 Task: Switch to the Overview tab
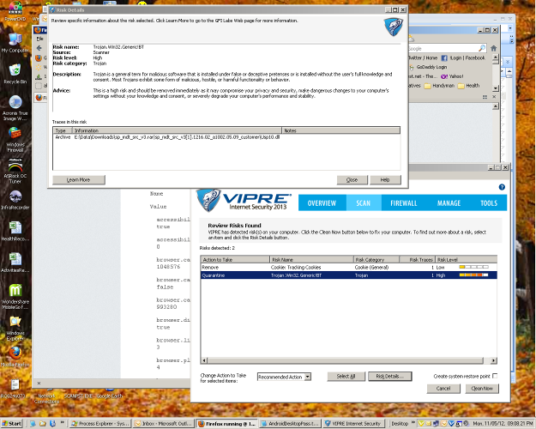(322, 203)
